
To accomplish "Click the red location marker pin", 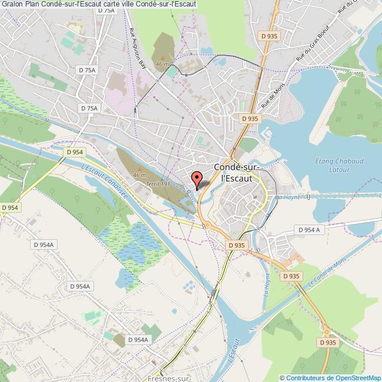I will (197, 180).
